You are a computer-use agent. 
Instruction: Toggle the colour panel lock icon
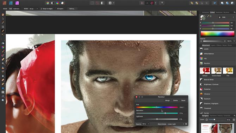coord(219,17)
